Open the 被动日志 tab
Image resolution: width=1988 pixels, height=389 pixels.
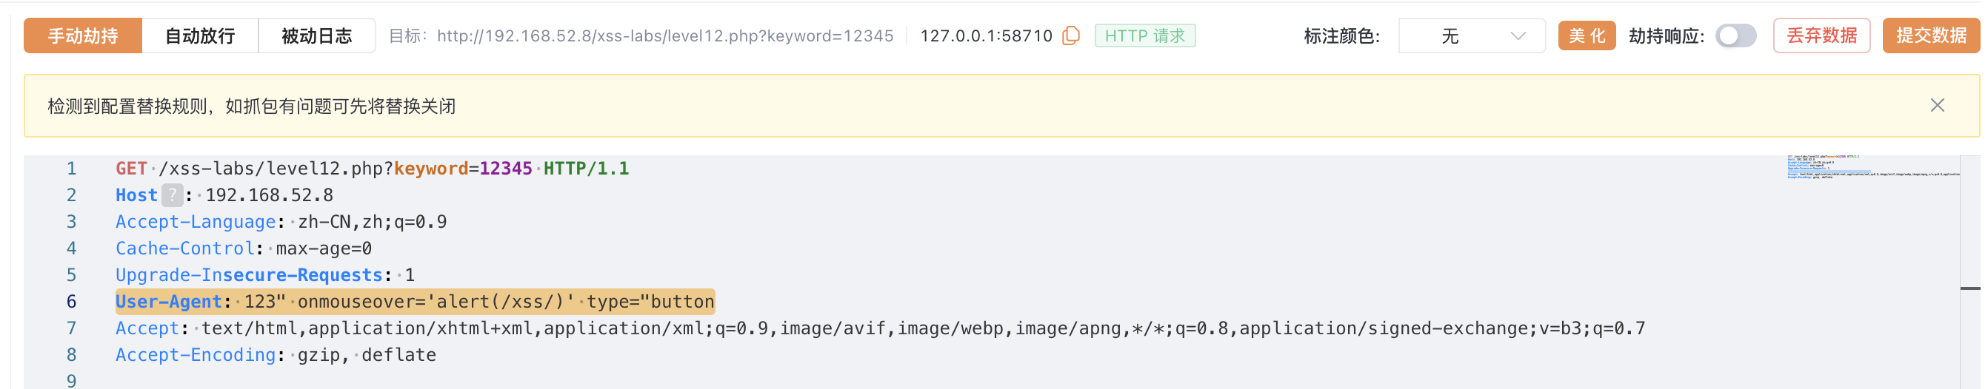pos(316,35)
